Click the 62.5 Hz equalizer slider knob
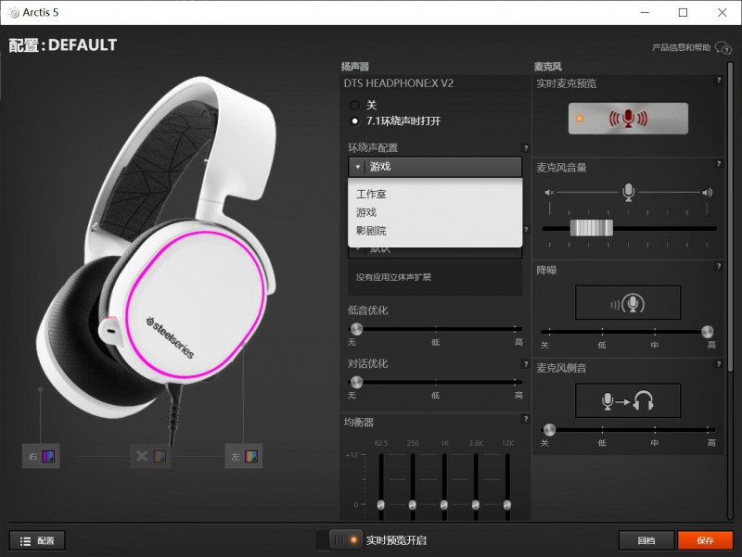Screen dimensions: 742x557 click(x=381, y=504)
